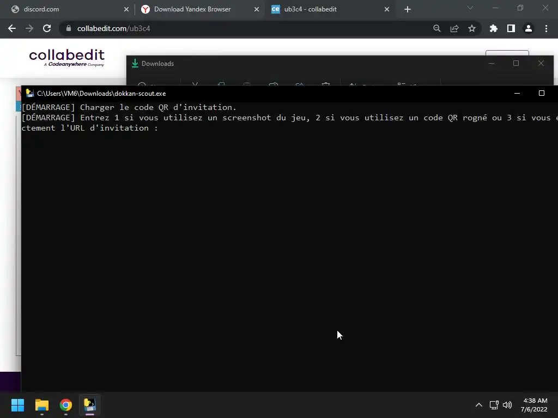Open Google Chrome from the taskbar
The image size is (558, 418).
click(66, 405)
